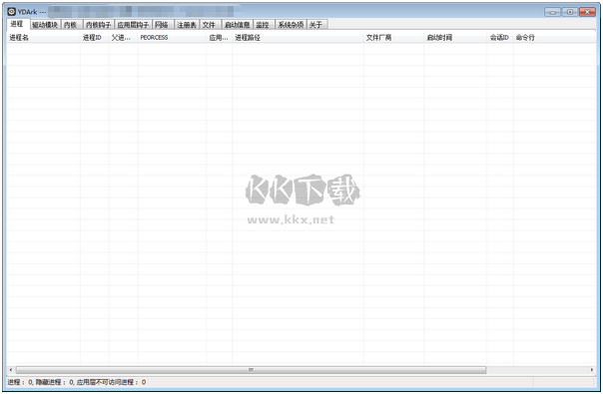603x394 pixels.
Task: Switch to the 注册表 tab
Action: point(187,25)
